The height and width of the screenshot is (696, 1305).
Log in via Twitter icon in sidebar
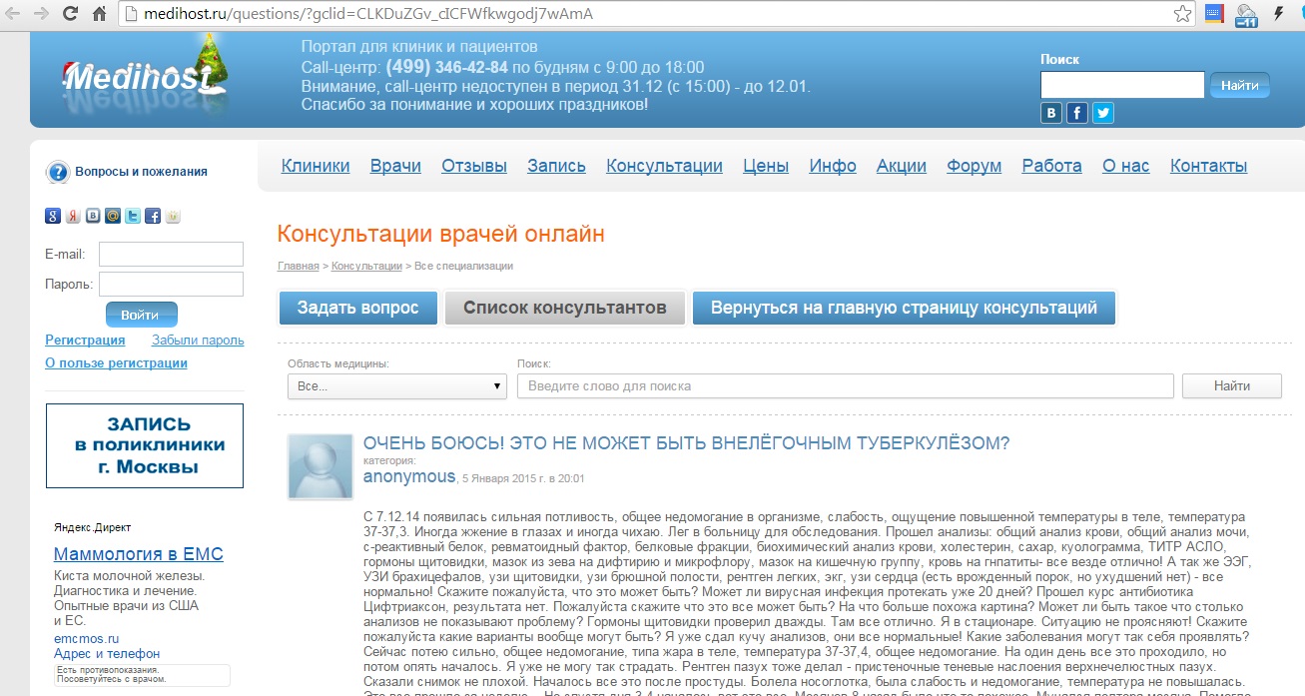(x=133, y=215)
